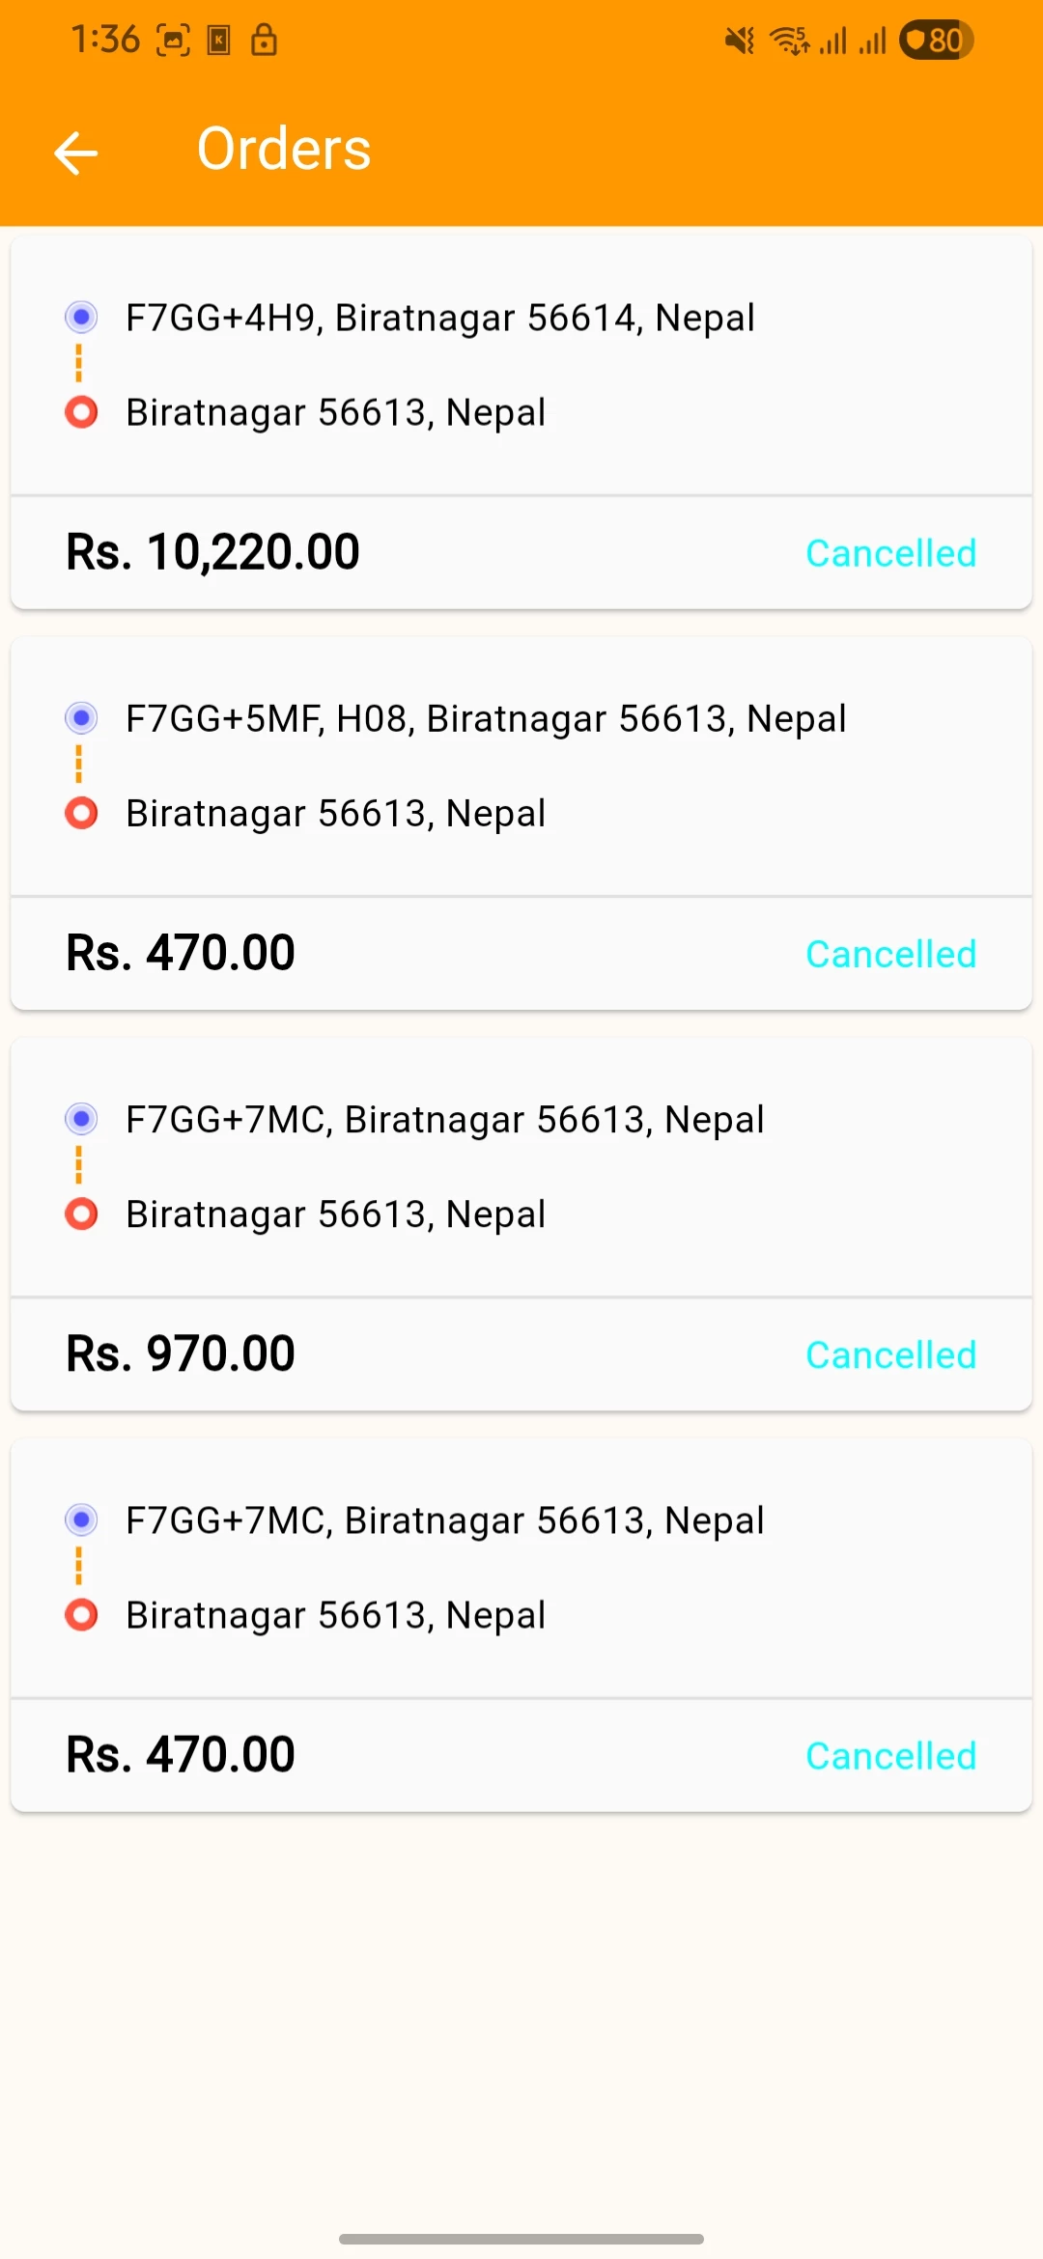
Task: Tap the Wi-Fi signal icon in status bar
Action: pos(788,41)
